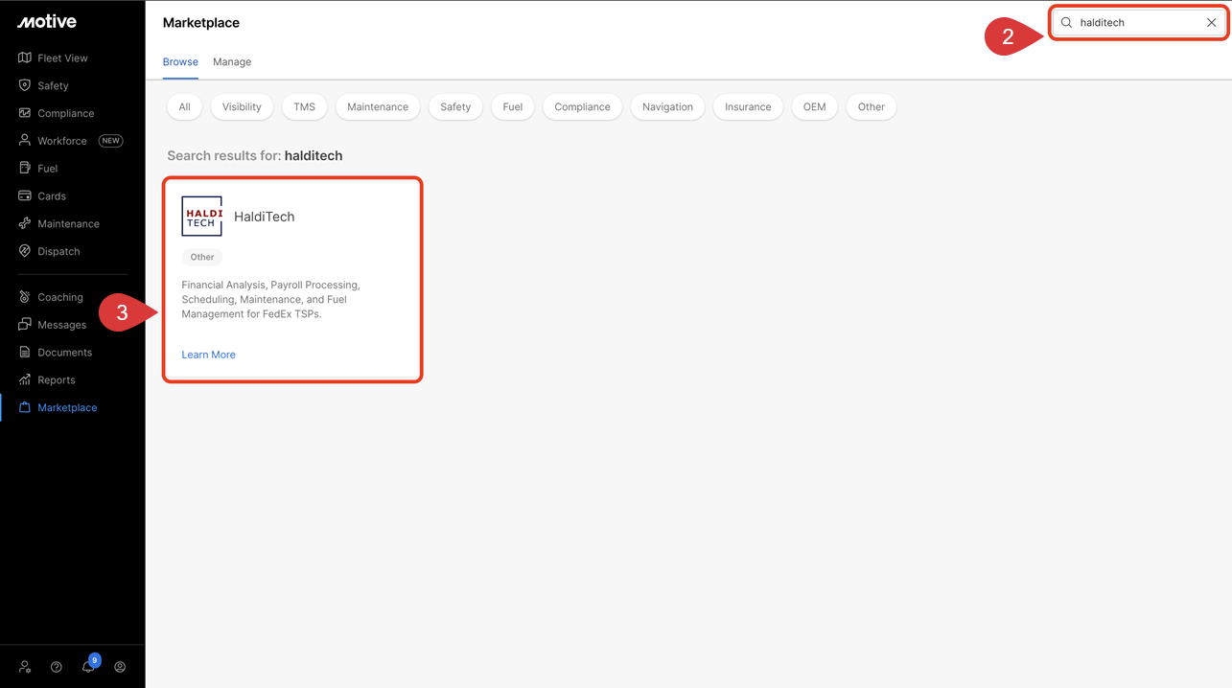Image resolution: width=1232 pixels, height=688 pixels.
Task: Click the help question mark icon
Action: 57,667
